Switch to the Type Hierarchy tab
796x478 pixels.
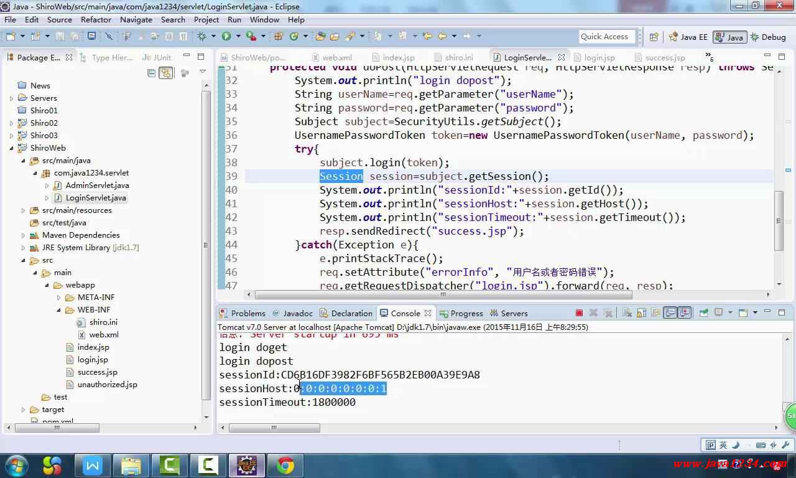pyautogui.click(x=106, y=57)
